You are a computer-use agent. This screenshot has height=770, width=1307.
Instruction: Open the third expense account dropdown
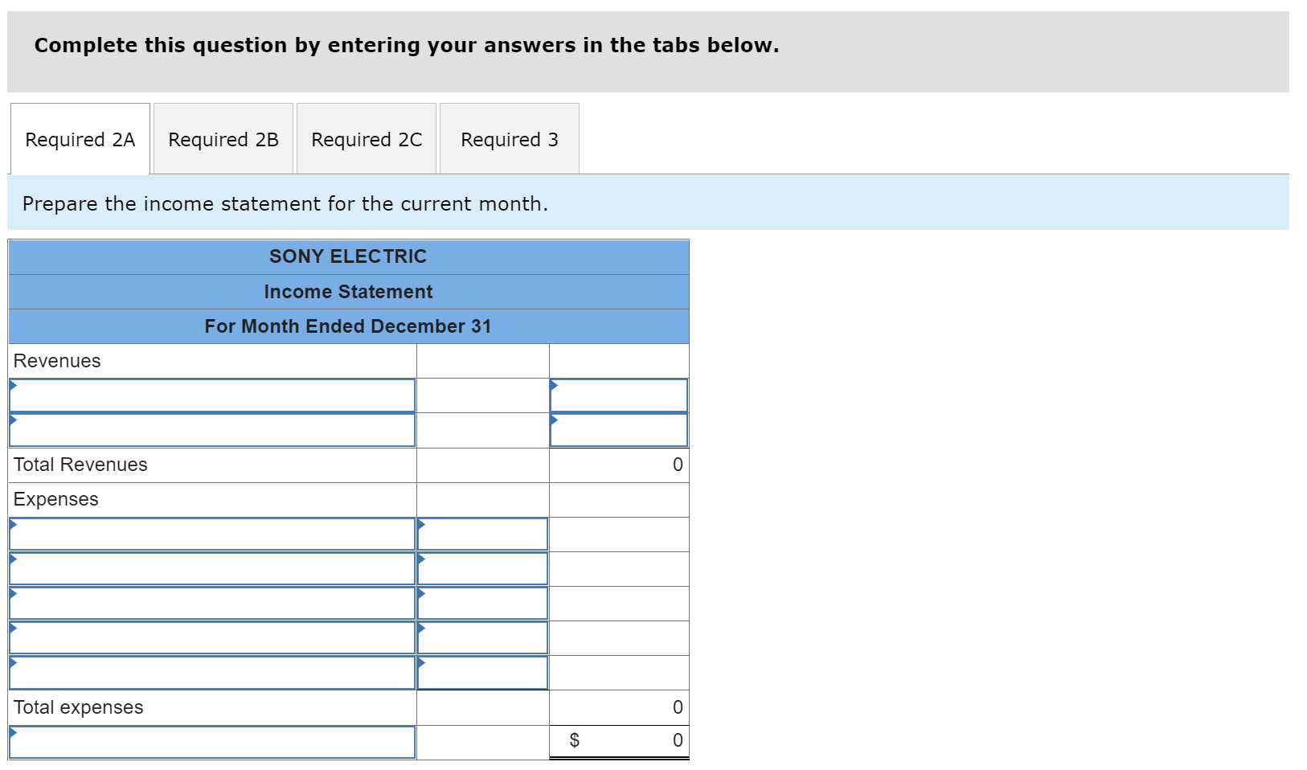click(x=211, y=603)
